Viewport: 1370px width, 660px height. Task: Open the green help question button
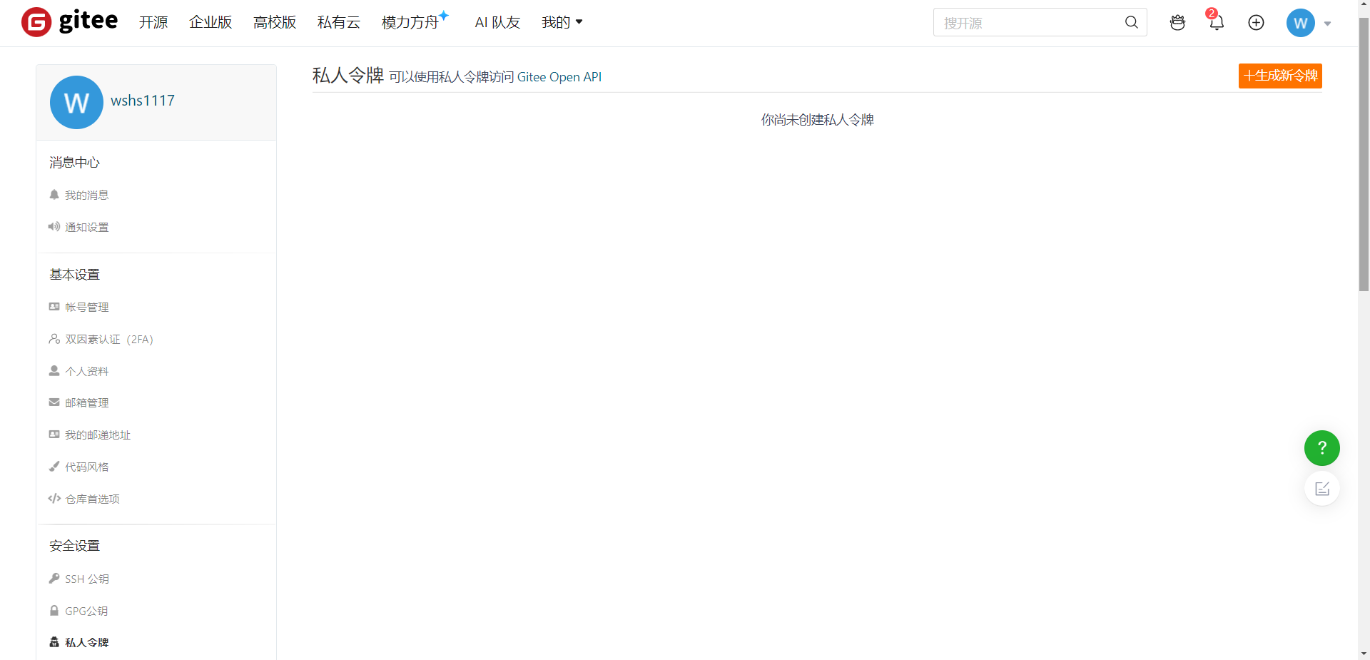point(1321,448)
